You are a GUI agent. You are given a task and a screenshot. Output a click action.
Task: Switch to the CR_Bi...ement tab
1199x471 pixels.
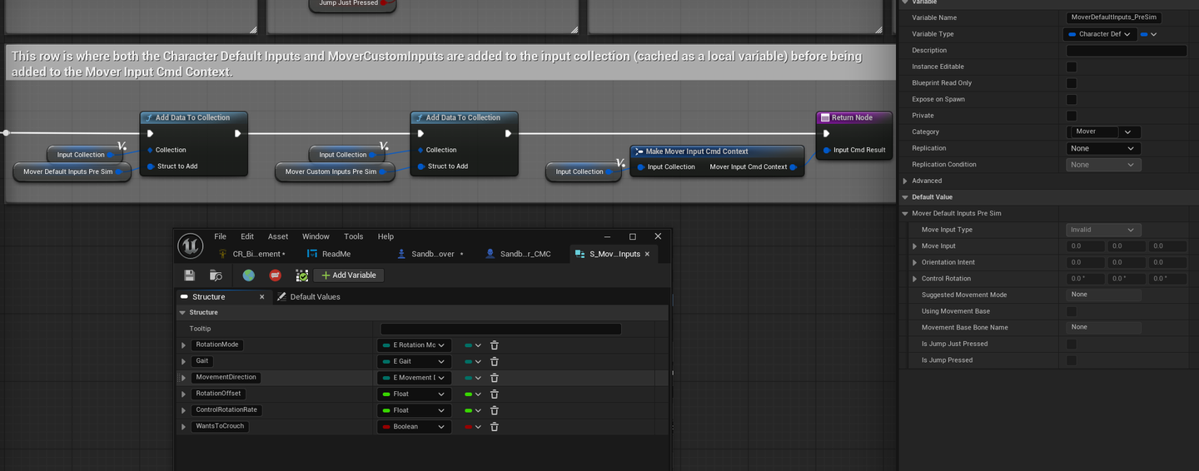(251, 254)
